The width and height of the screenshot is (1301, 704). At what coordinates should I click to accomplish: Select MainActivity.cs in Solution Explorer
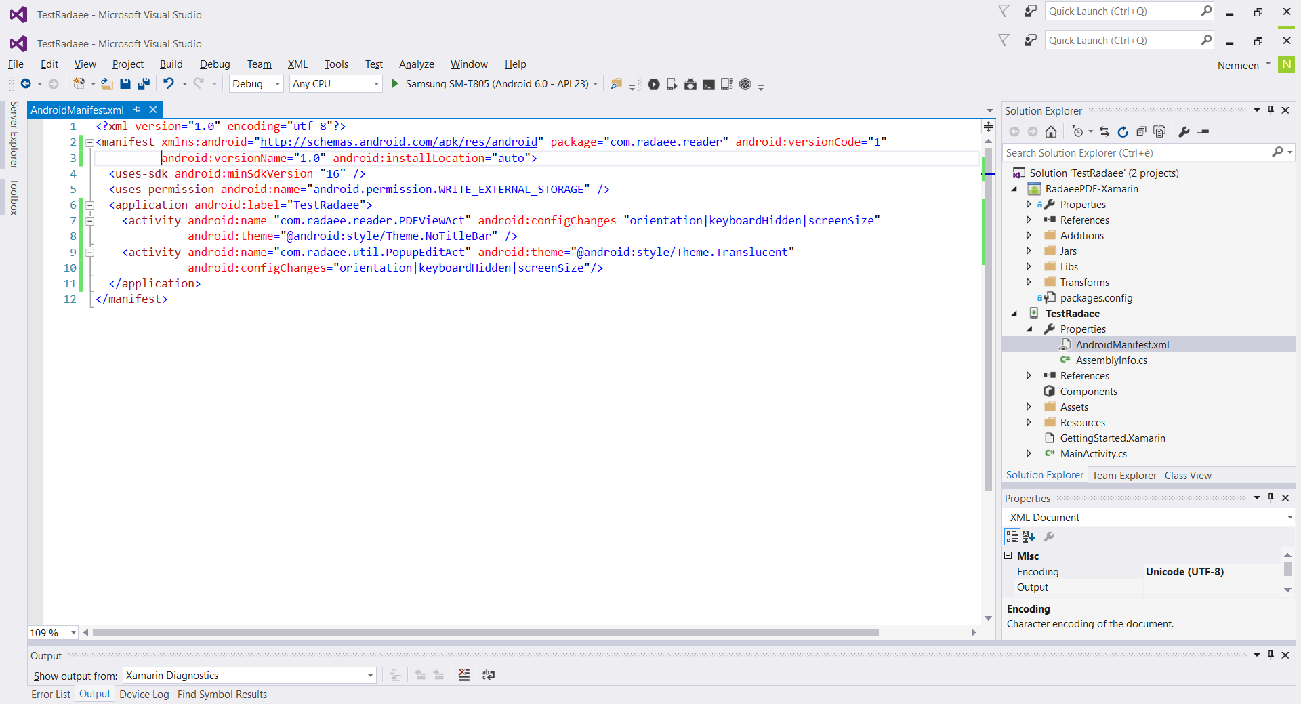[x=1093, y=454]
